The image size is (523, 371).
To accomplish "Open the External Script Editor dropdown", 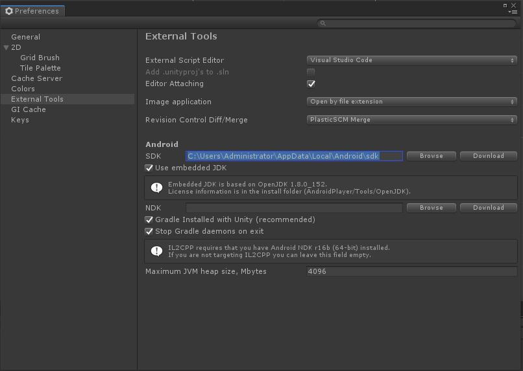I will click(x=411, y=60).
